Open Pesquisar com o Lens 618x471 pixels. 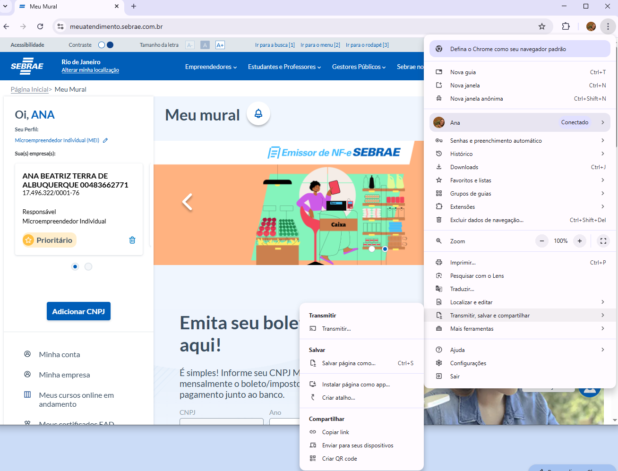pyautogui.click(x=520, y=275)
